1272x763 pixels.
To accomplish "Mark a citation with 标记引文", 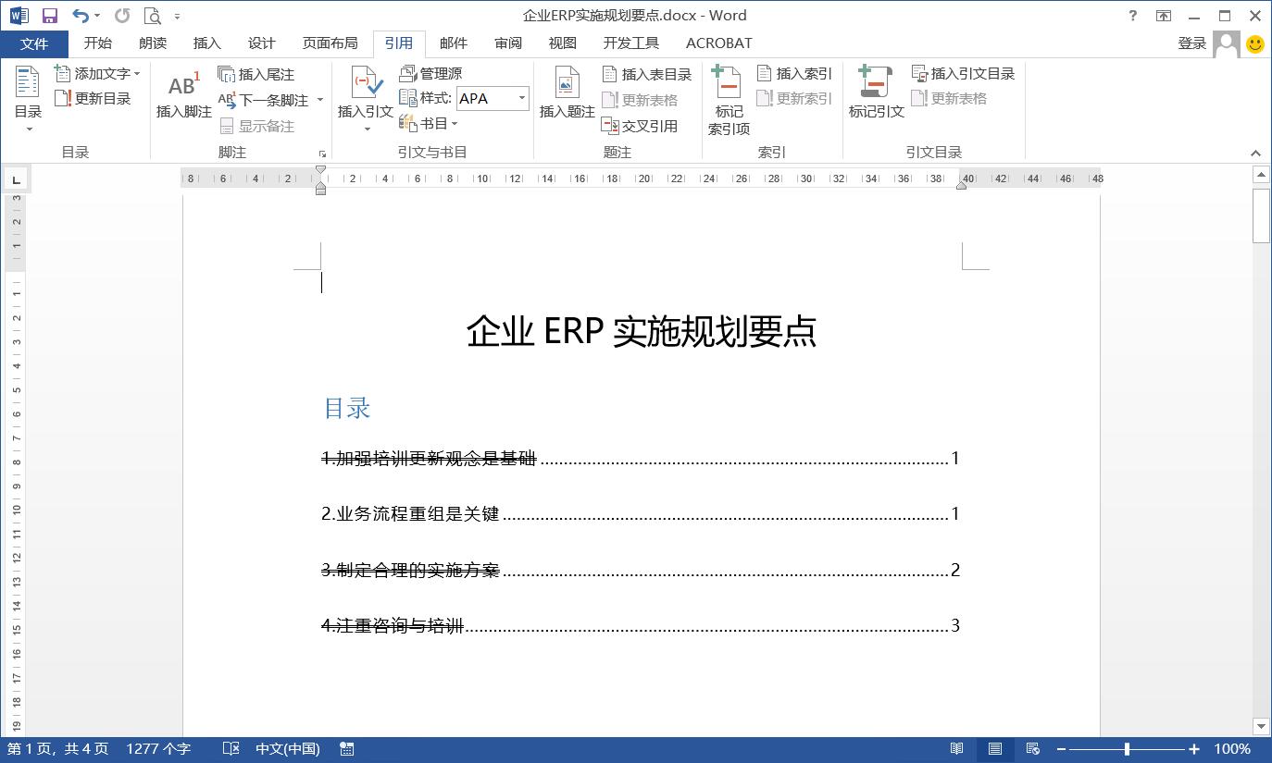I will pyautogui.click(x=876, y=93).
